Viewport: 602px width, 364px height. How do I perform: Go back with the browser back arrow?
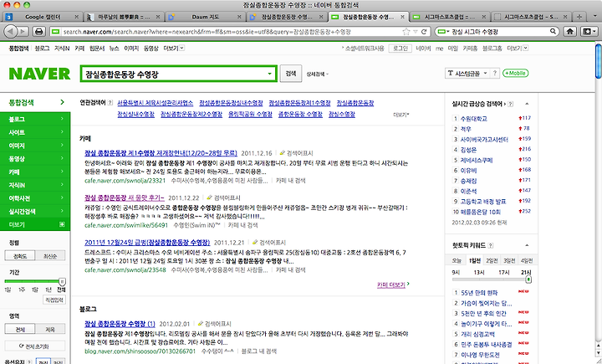tap(11, 32)
